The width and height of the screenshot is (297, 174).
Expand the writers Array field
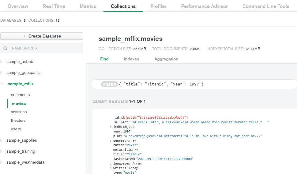[x=111, y=168]
